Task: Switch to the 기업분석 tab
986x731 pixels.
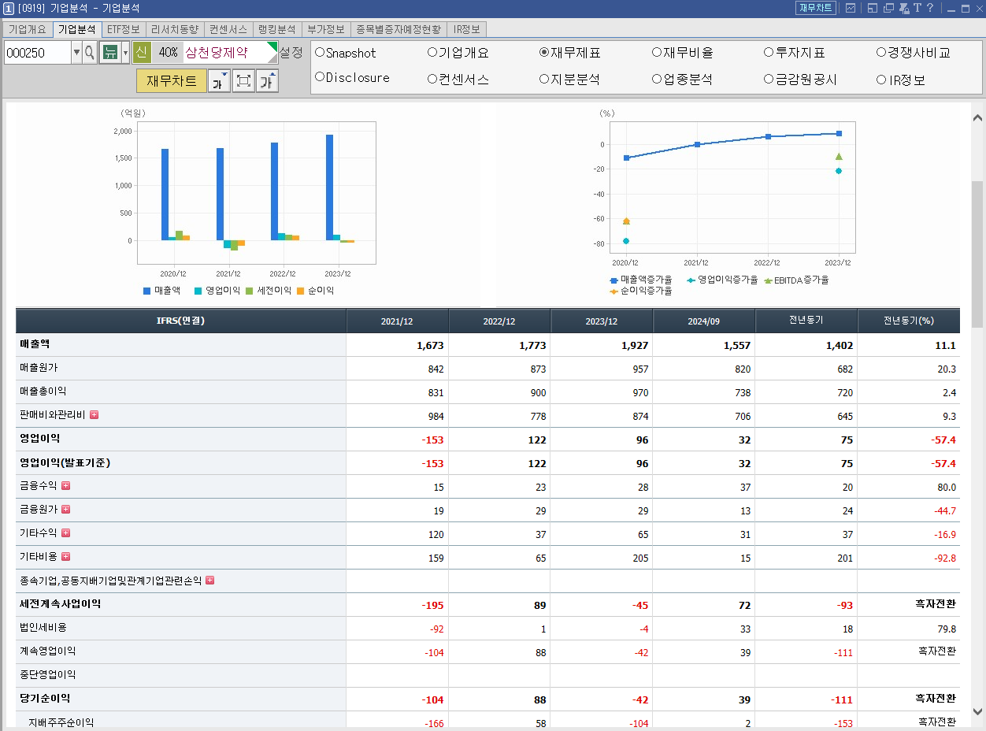Action: [77, 29]
